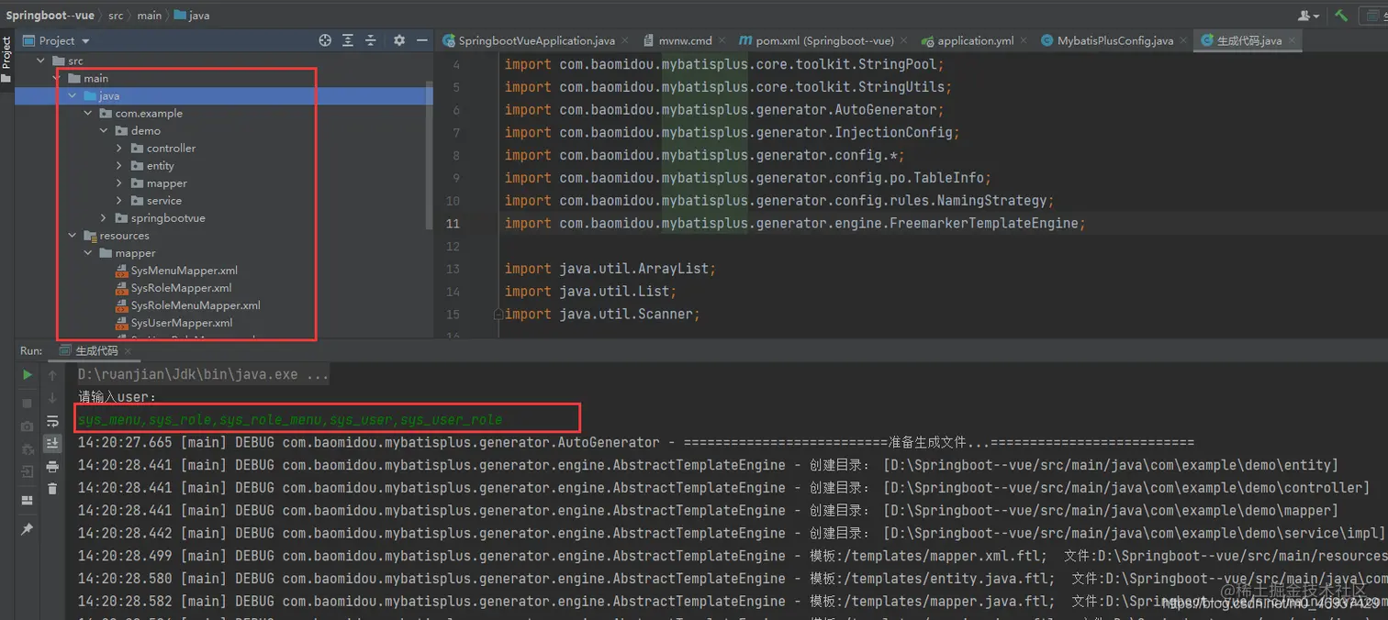Open the user account icon menu
1388x620 pixels.
(x=1308, y=16)
